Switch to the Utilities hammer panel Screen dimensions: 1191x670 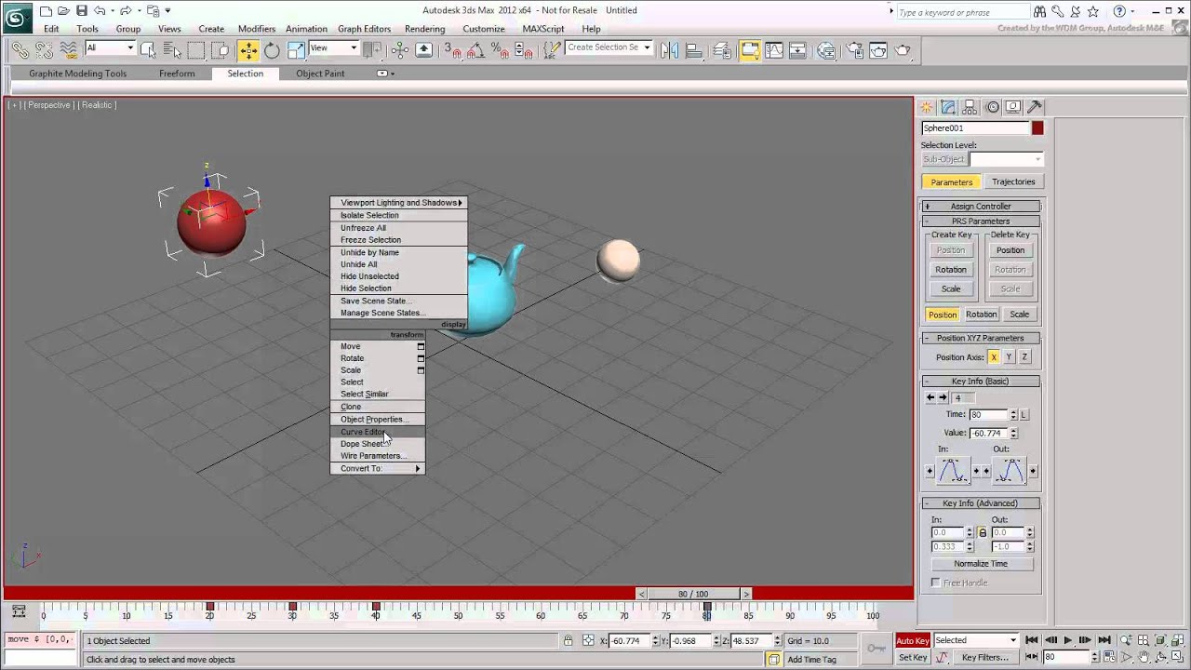click(x=1035, y=107)
